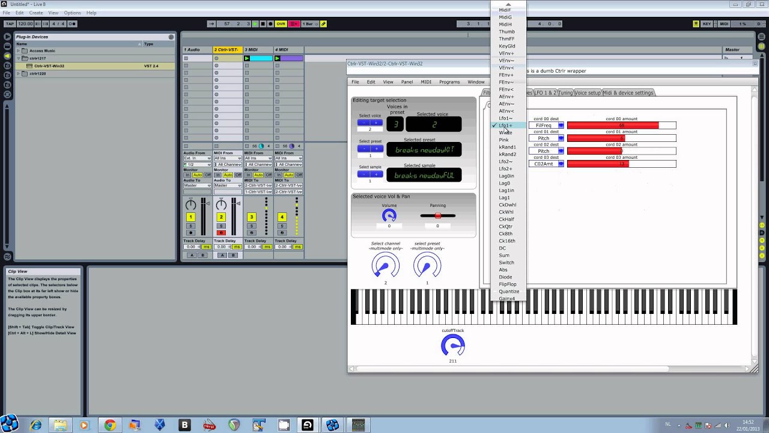Image resolution: width=769 pixels, height=433 pixels.
Task: Toggle the MIDI map mode button
Action: (x=724, y=24)
